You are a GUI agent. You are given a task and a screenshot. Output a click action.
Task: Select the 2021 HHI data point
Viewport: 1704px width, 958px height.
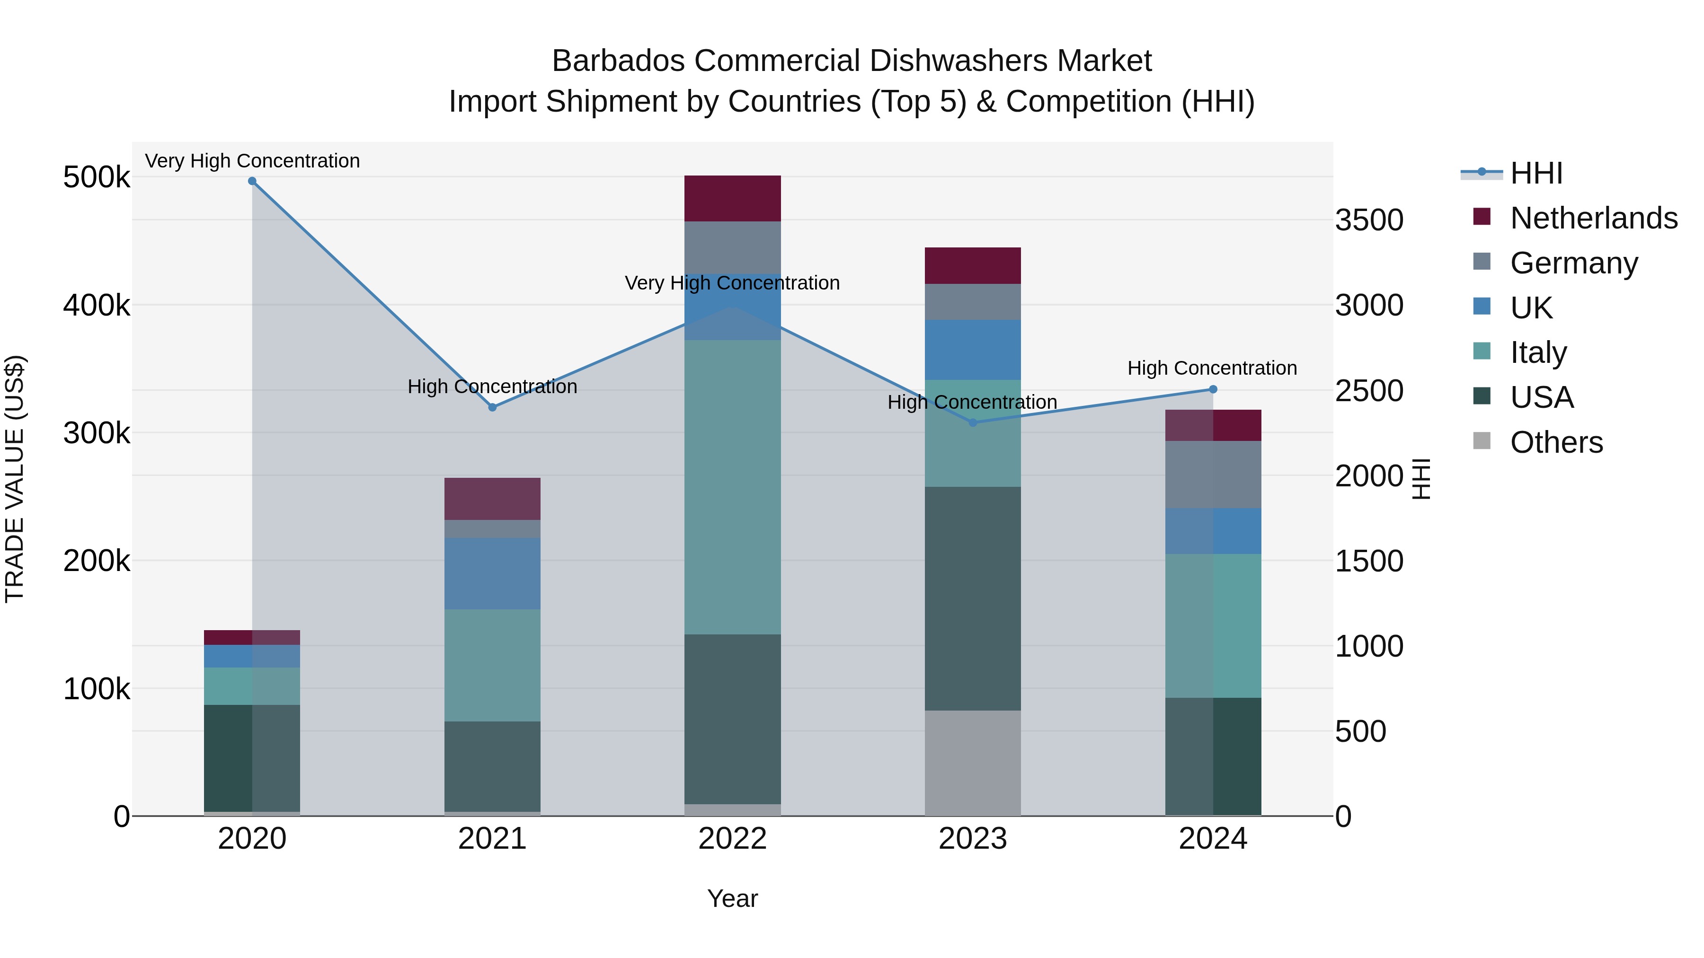click(x=492, y=408)
